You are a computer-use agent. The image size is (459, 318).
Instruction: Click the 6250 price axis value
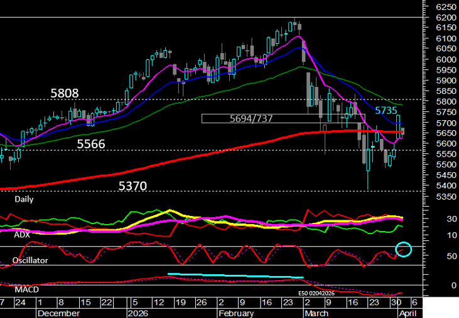[443, 6]
